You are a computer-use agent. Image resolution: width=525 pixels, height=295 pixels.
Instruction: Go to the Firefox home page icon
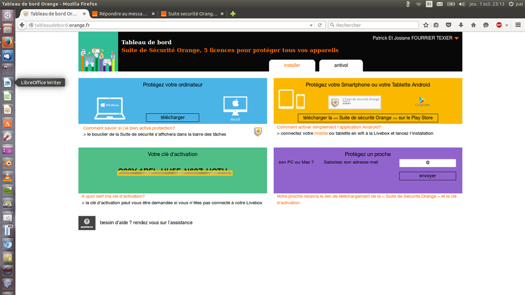(473, 25)
